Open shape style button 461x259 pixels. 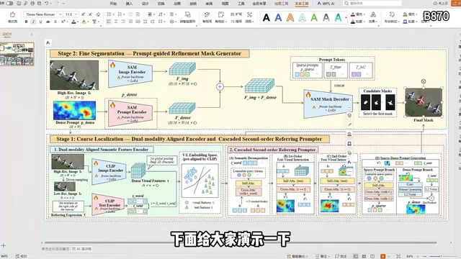391,17
